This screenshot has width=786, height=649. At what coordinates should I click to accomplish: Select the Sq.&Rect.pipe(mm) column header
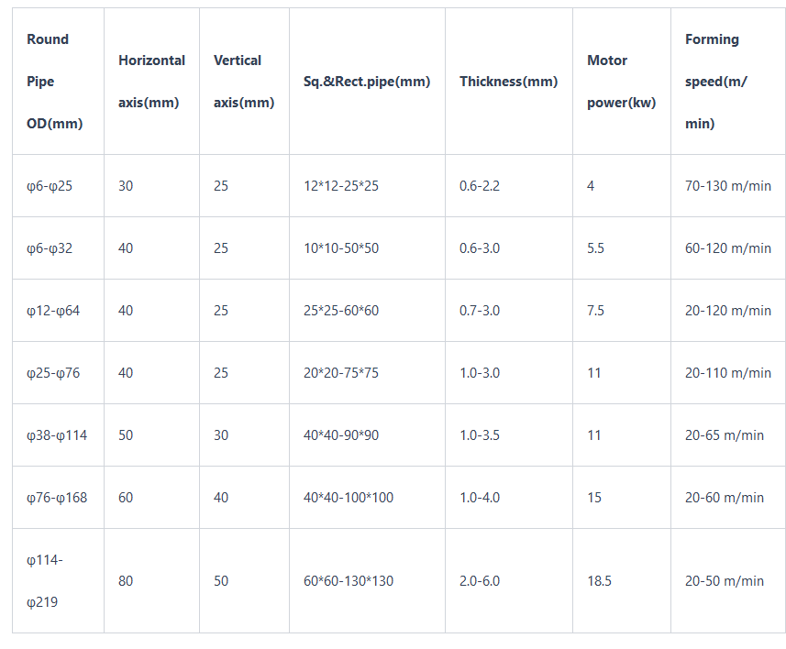click(x=367, y=82)
